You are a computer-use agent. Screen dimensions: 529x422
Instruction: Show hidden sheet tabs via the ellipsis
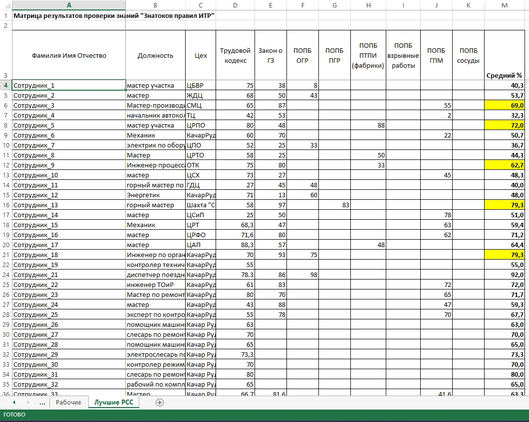(x=42, y=403)
